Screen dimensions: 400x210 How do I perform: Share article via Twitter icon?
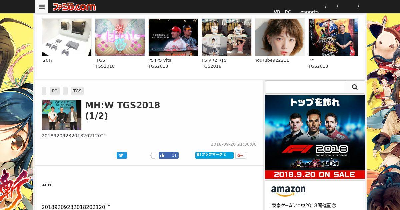(x=122, y=155)
